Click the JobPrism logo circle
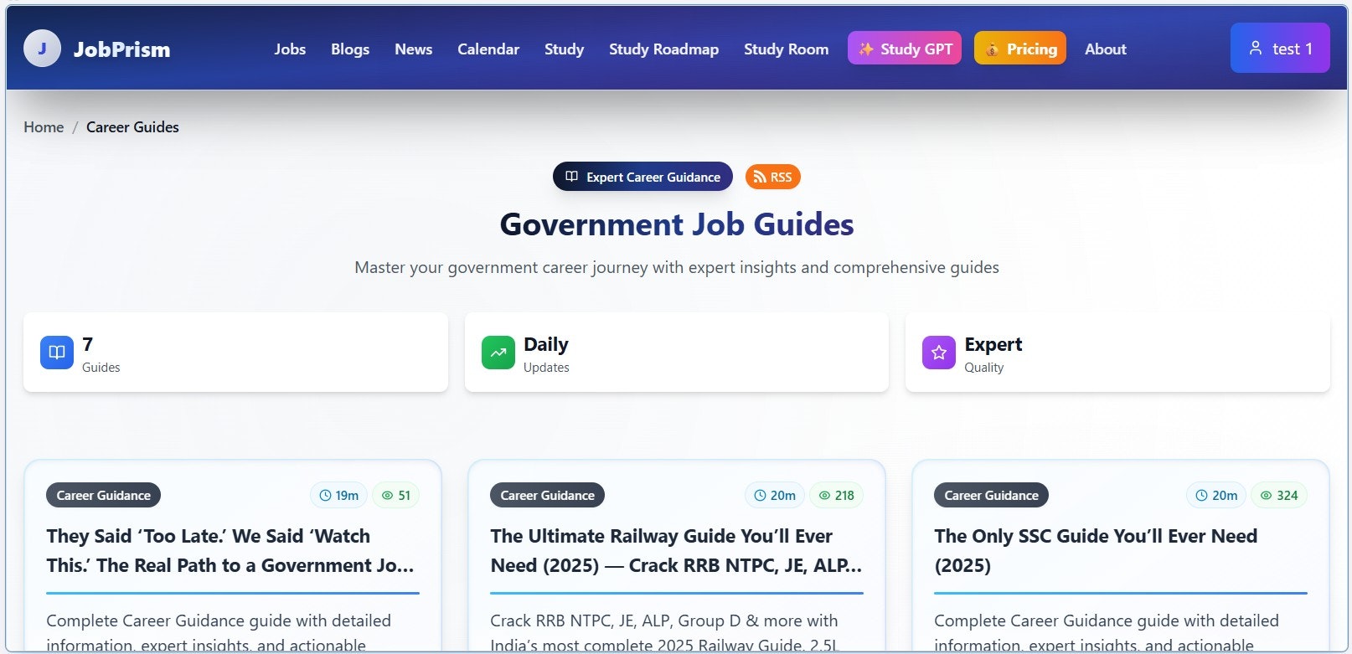 click(42, 49)
